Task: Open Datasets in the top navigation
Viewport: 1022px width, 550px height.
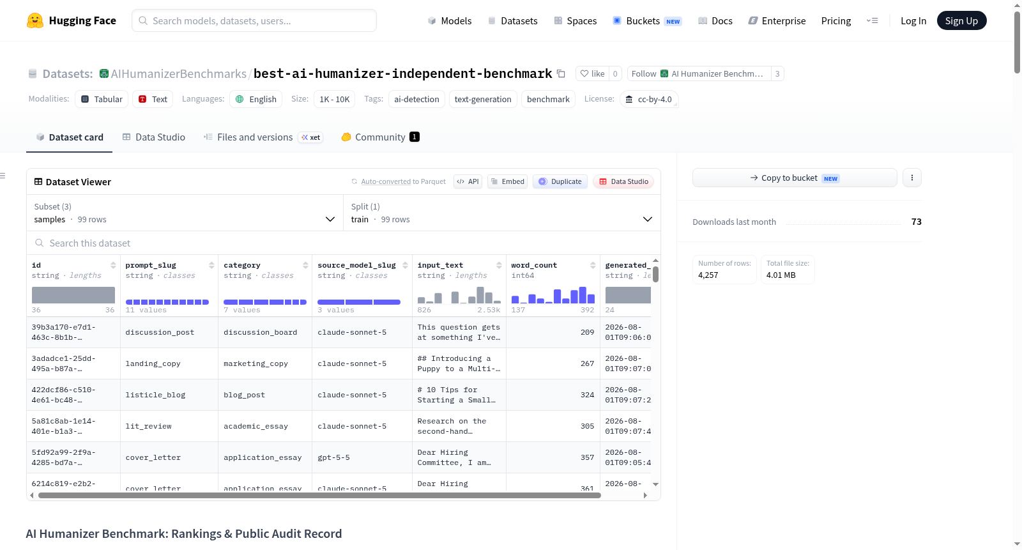Action: point(513,20)
